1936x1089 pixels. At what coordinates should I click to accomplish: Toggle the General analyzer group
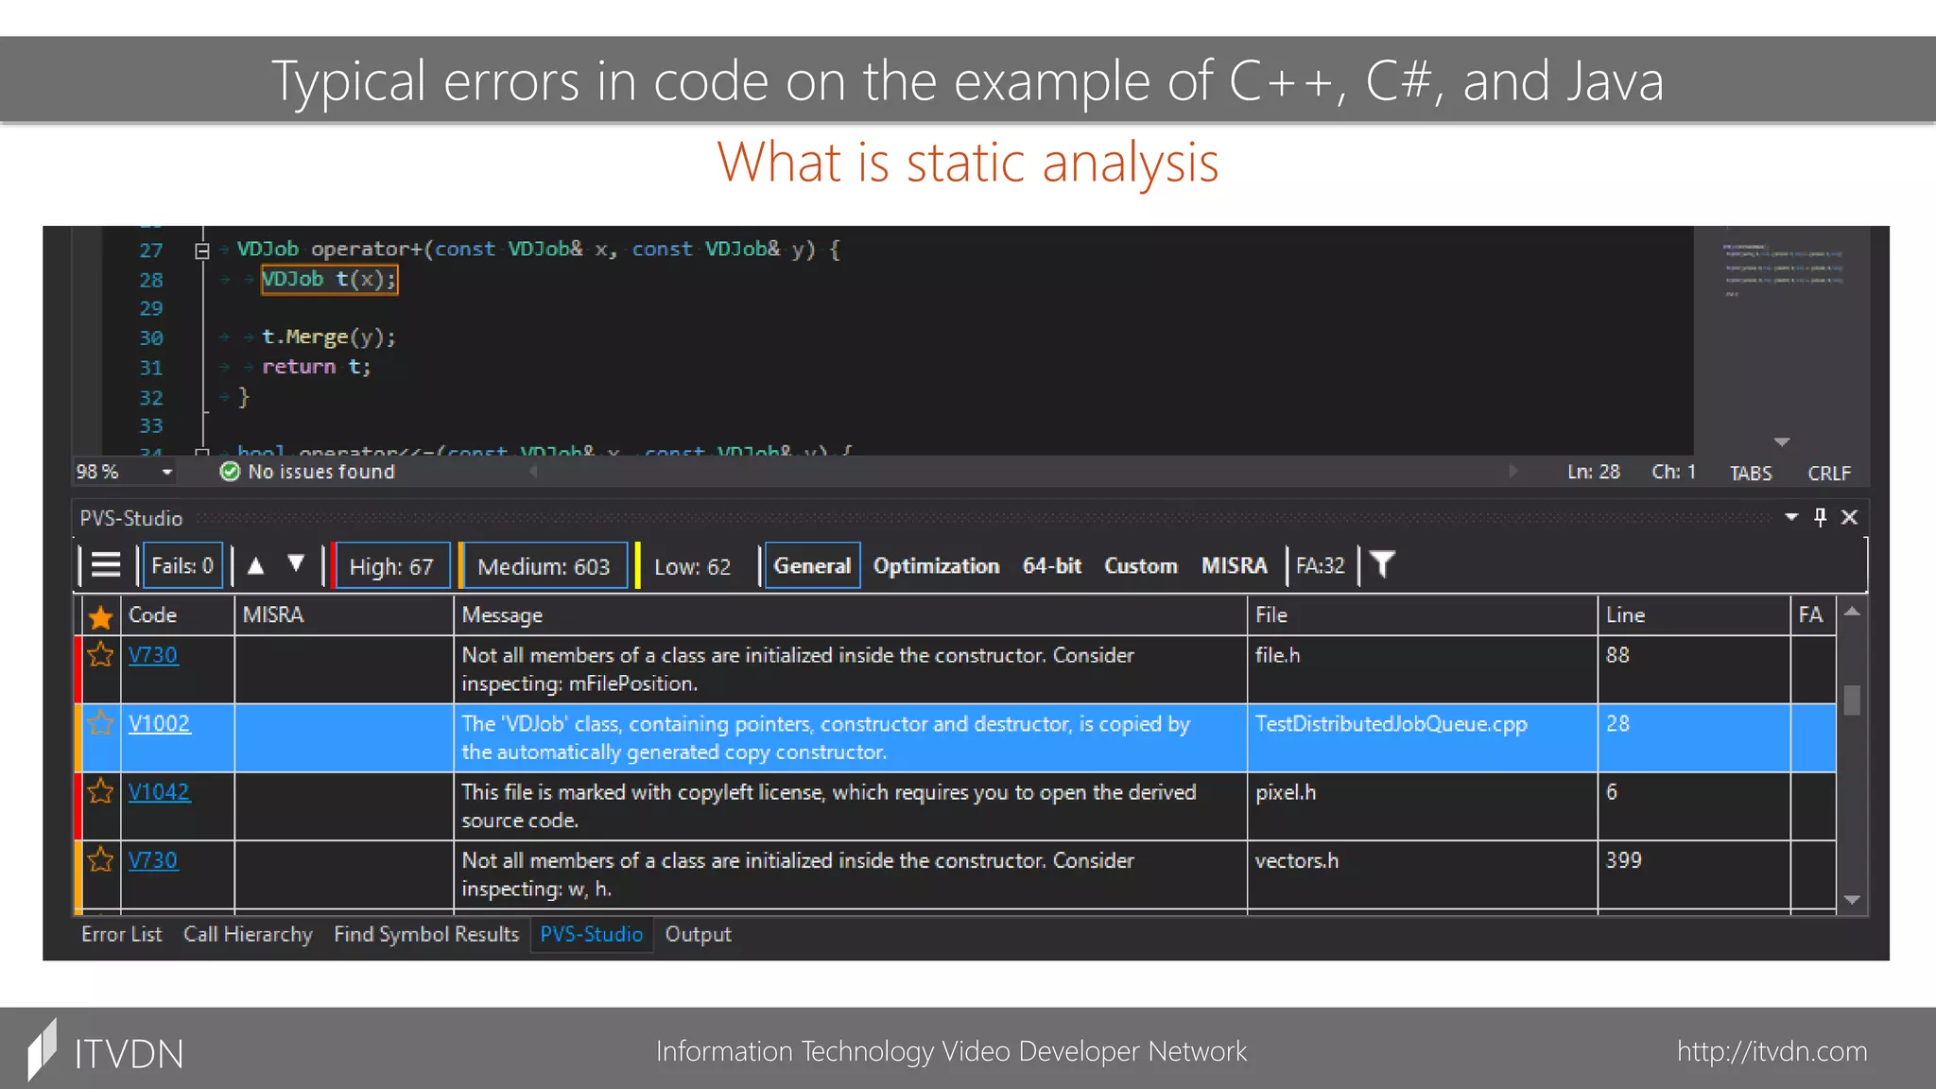812,565
